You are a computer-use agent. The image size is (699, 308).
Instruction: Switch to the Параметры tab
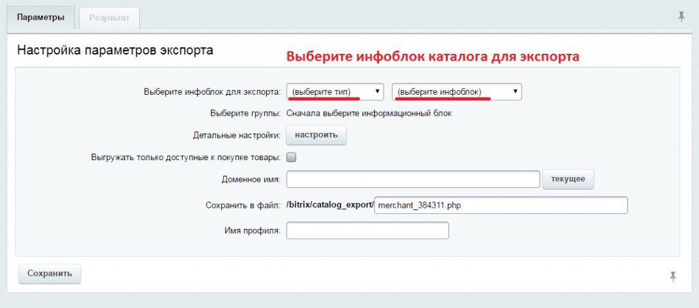pyautogui.click(x=40, y=18)
